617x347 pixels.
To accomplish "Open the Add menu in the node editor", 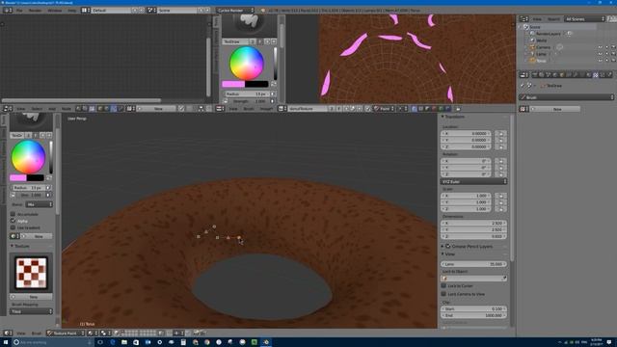I will tap(52, 109).
